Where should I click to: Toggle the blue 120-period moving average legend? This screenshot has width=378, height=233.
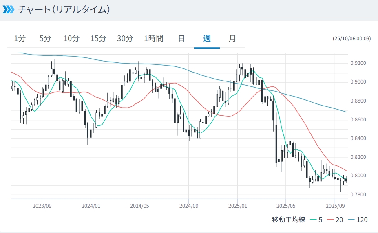pos(357,220)
